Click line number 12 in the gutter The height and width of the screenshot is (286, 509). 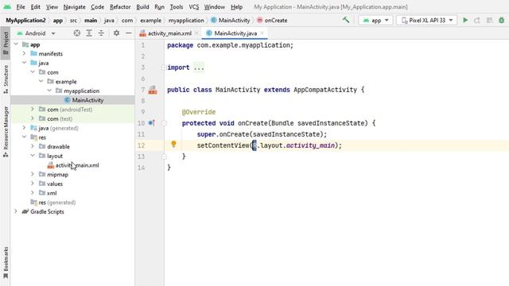click(x=141, y=145)
